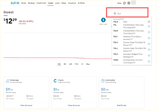Image resolution: width=157 pixels, height=111 pixels.
Task: Select the 1M chart range
Action: coord(65,64)
